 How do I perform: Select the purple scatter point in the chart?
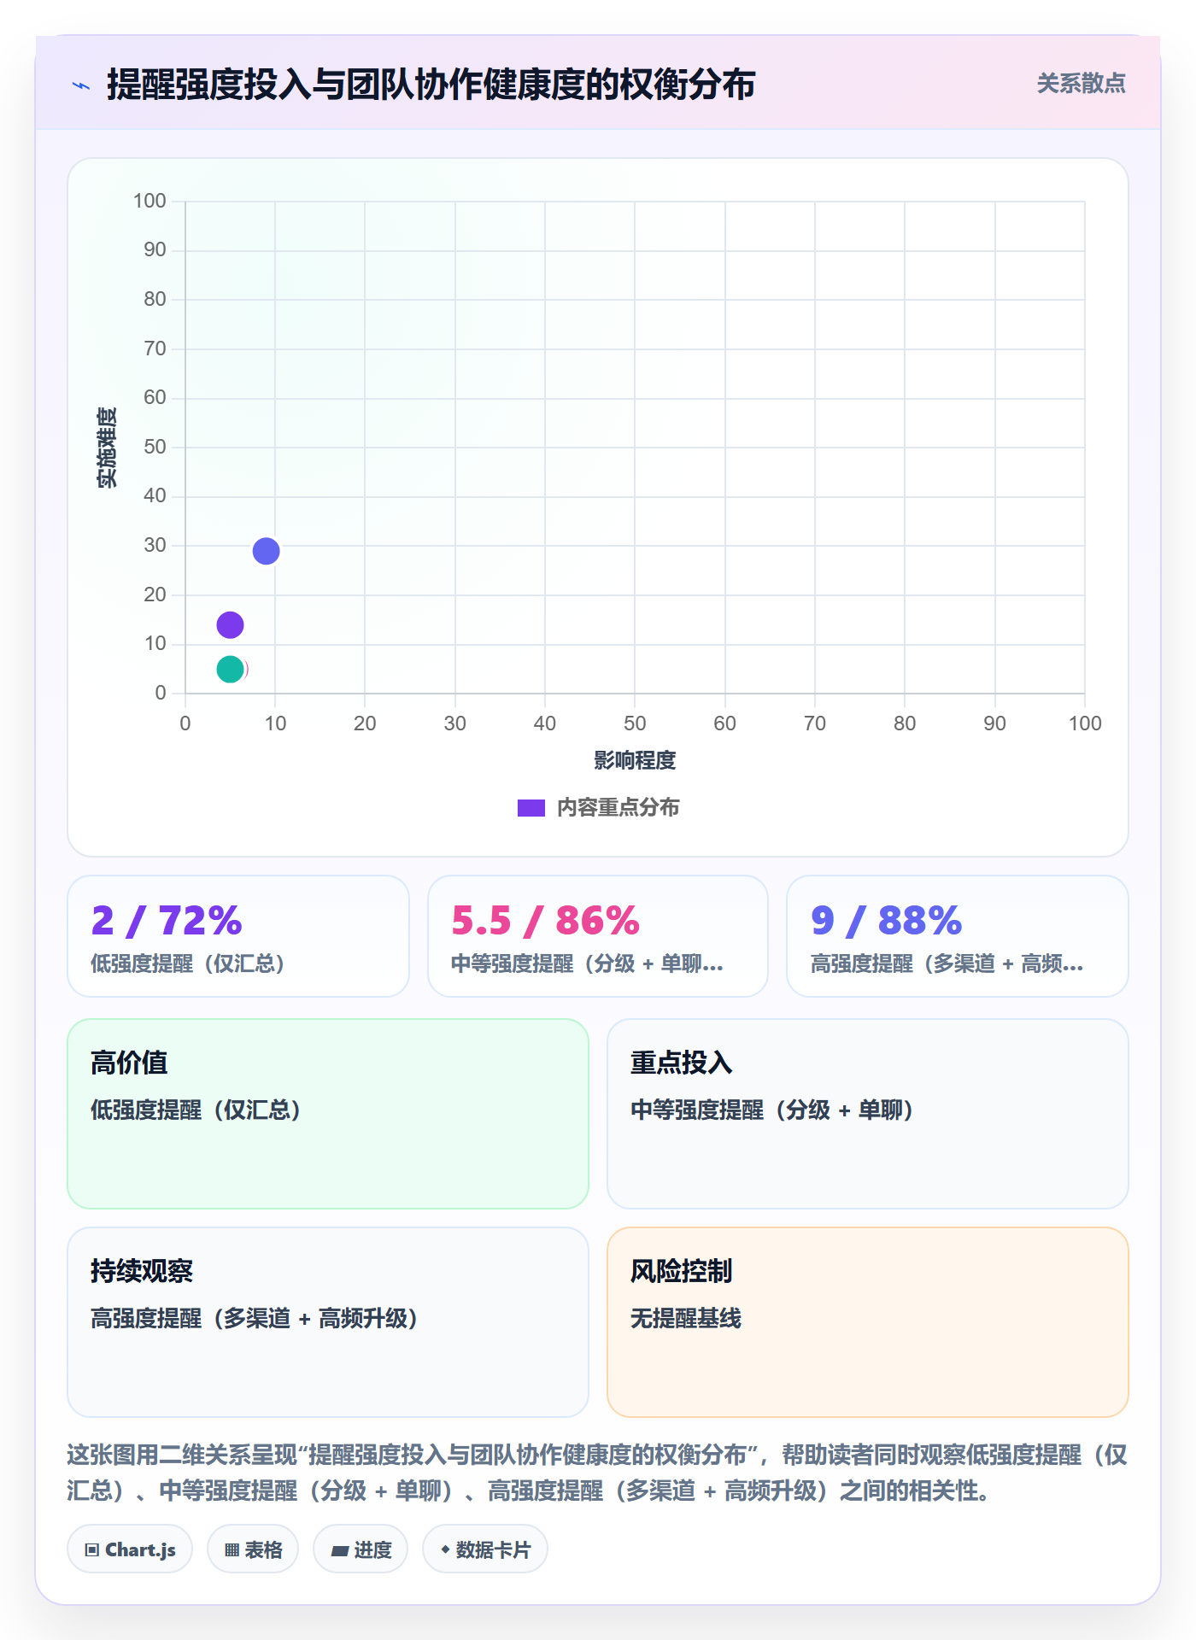(230, 625)
